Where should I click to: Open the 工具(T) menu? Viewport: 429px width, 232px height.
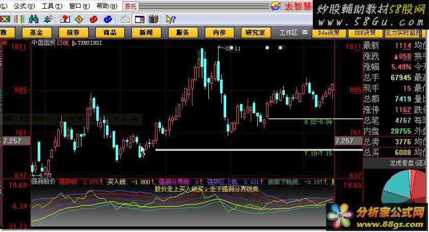(x=52, y=6)
